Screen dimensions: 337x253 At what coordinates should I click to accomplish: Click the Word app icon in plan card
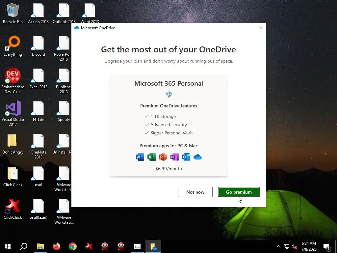tap(140, 157)
